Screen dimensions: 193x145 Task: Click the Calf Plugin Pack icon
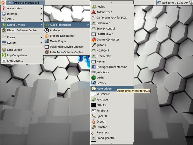[x=94, y=18]
